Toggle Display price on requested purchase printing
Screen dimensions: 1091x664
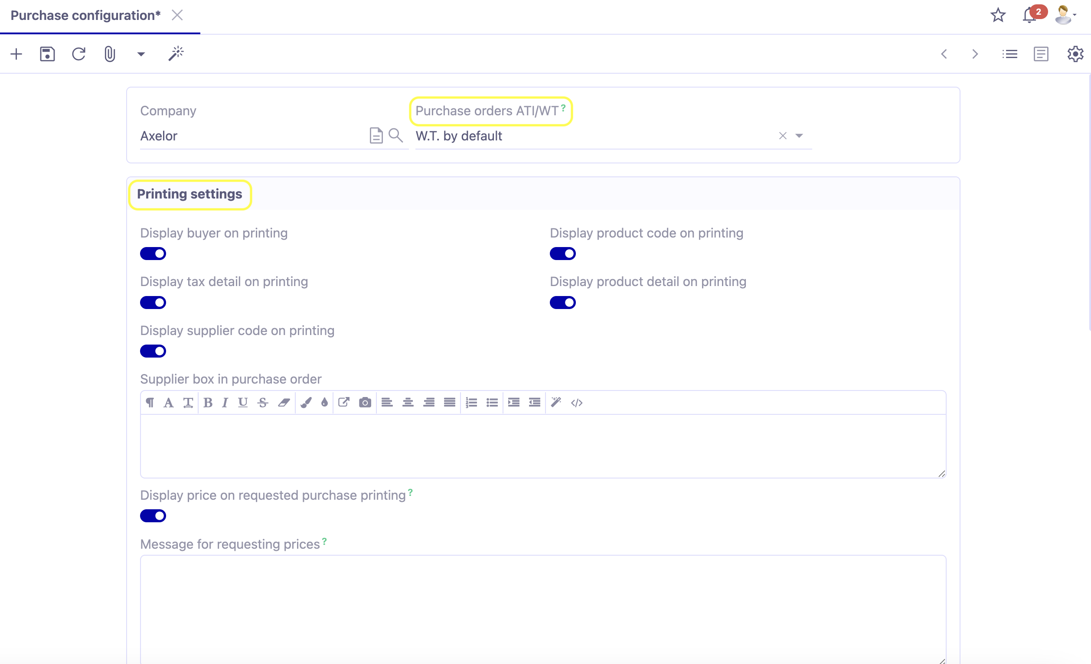point(153,515)
